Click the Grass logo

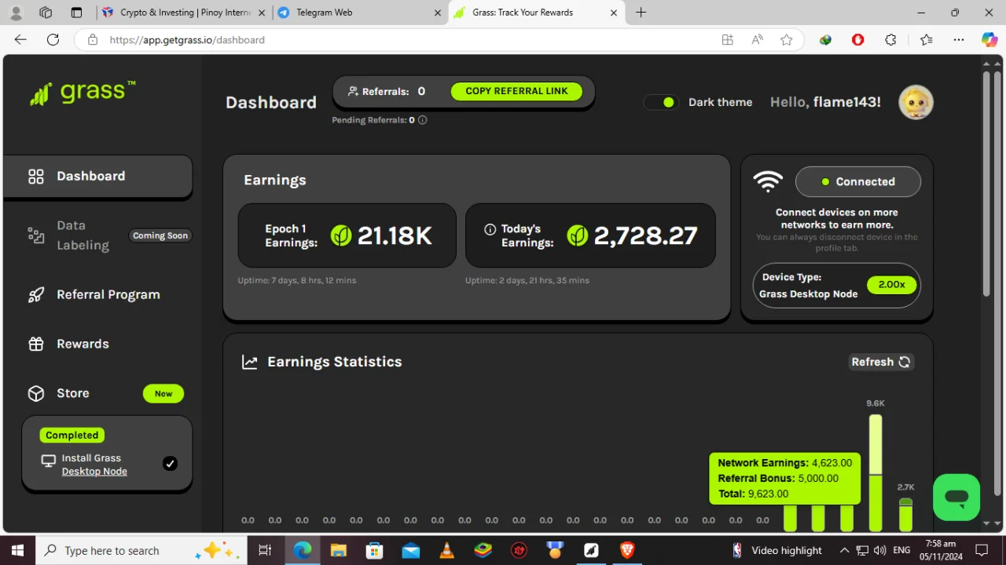coord(83,93)
